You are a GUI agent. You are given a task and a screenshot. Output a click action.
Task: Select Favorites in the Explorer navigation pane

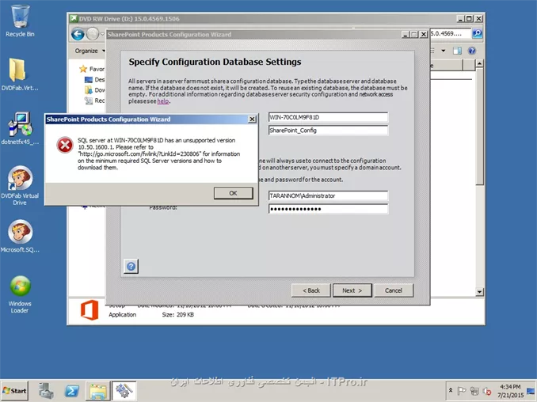pos(95,69)
